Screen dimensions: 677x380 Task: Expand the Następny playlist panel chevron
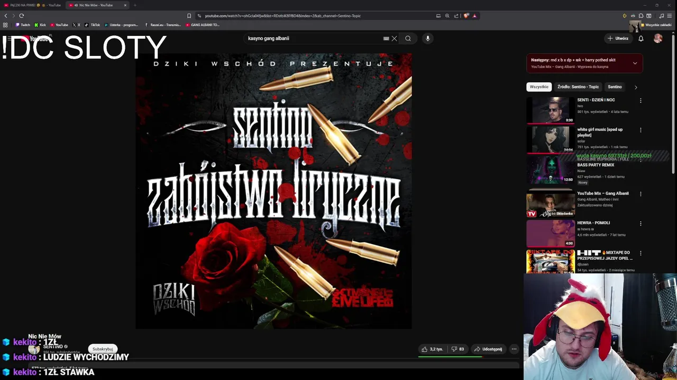click(635, 63)
